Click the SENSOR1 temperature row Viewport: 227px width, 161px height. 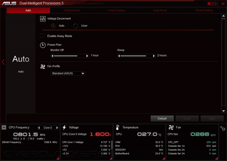tap(139, 150)
